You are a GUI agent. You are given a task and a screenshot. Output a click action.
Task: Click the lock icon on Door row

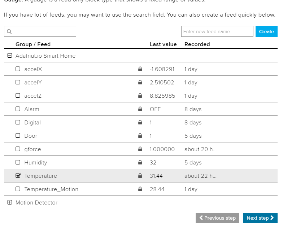[140, 136]
